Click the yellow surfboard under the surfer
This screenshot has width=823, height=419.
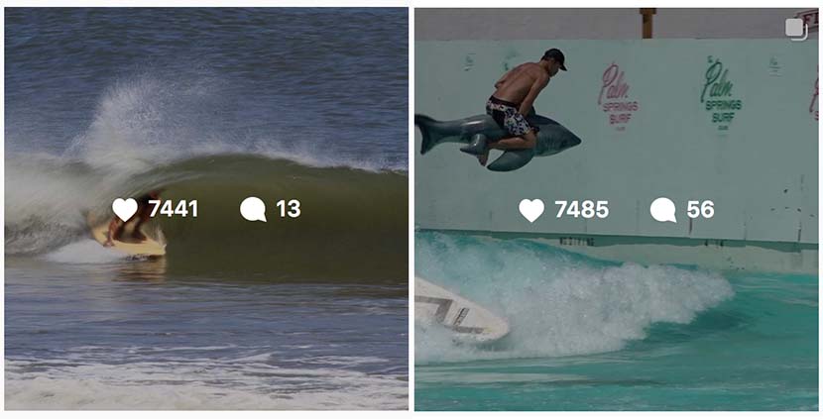[x=129, y=245]
